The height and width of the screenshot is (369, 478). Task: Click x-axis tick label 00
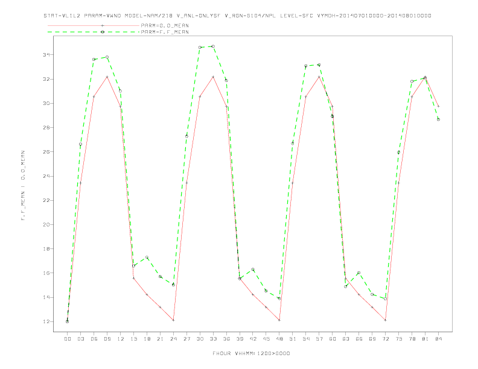coord(68,339)
